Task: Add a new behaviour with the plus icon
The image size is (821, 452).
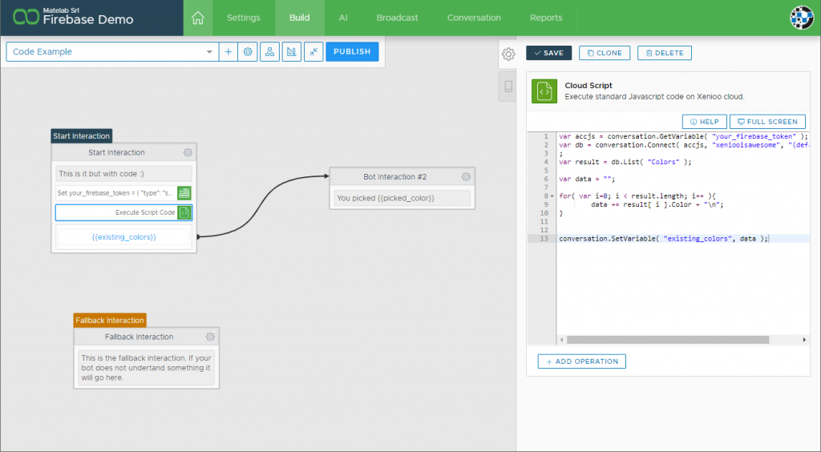Action: (x=228, y=52)
